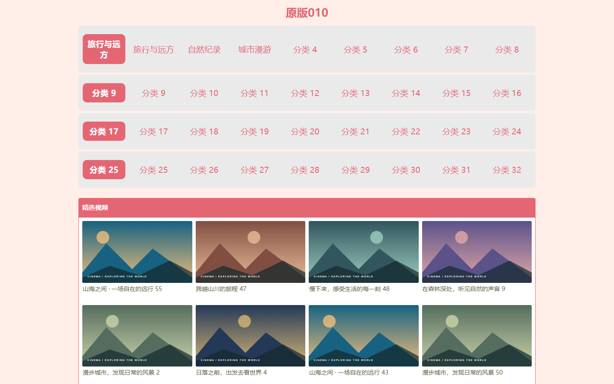Click the highlighted red 分类 9 button

pos(104,93)
